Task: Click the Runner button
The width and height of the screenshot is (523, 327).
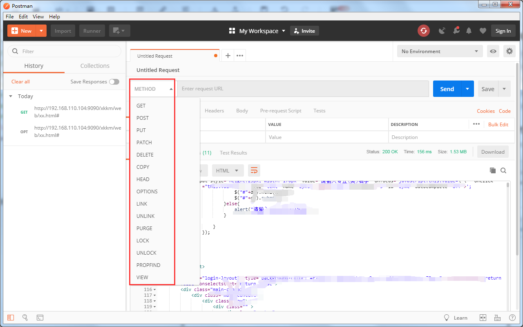Action: pos(92,31)
